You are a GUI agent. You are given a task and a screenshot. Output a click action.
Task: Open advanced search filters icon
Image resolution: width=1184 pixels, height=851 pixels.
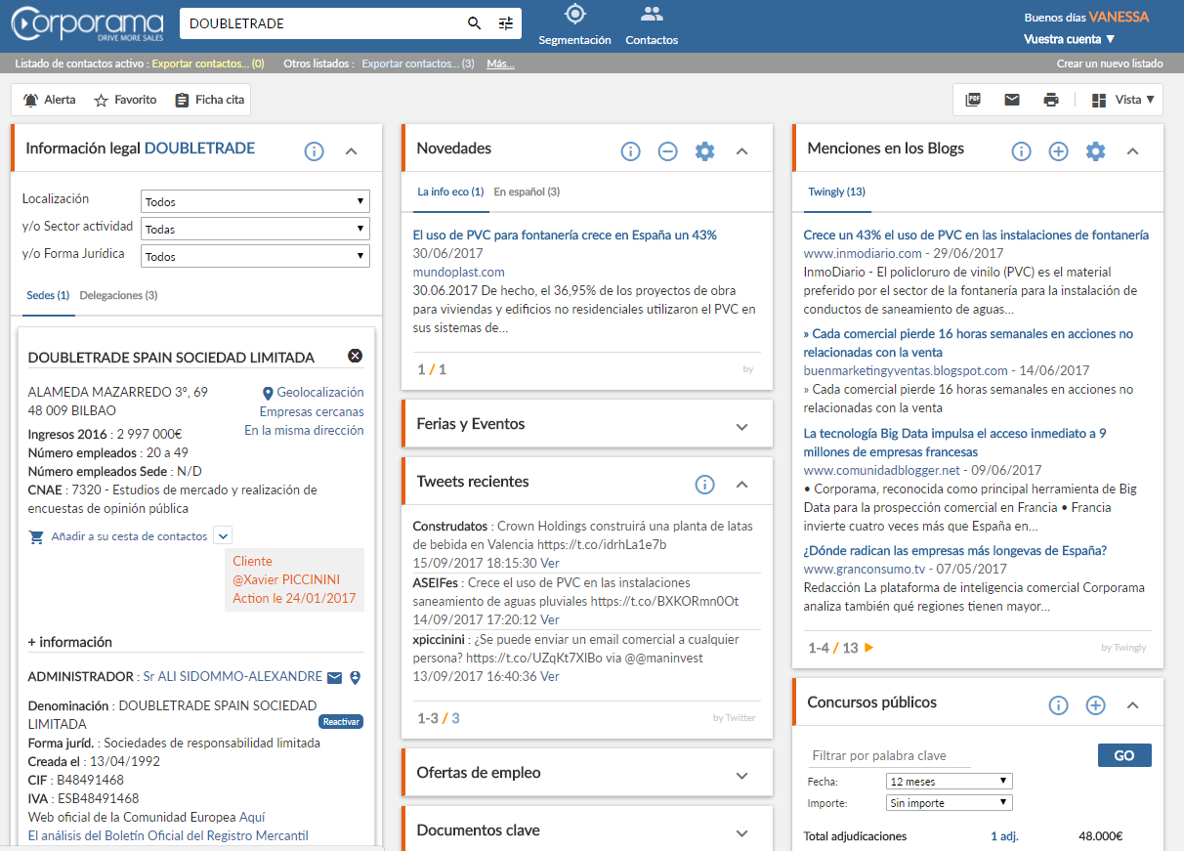tap(505, 23)
